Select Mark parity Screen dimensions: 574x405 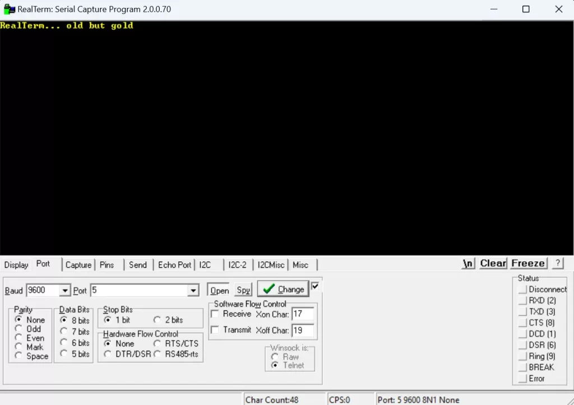coord(29,347)
